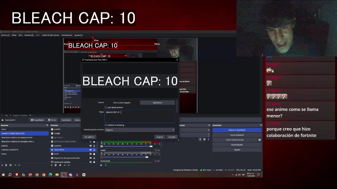Open OBS from the Windows taskbar
337x189 pixels.
[x=64, y=175]
